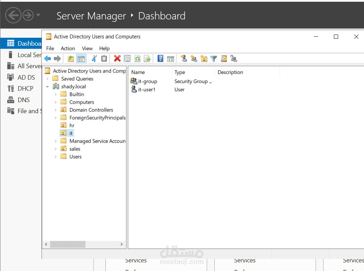Screen dimensions: 364x271
Task: Select the hr organizational unit
Action: point(72,125)
